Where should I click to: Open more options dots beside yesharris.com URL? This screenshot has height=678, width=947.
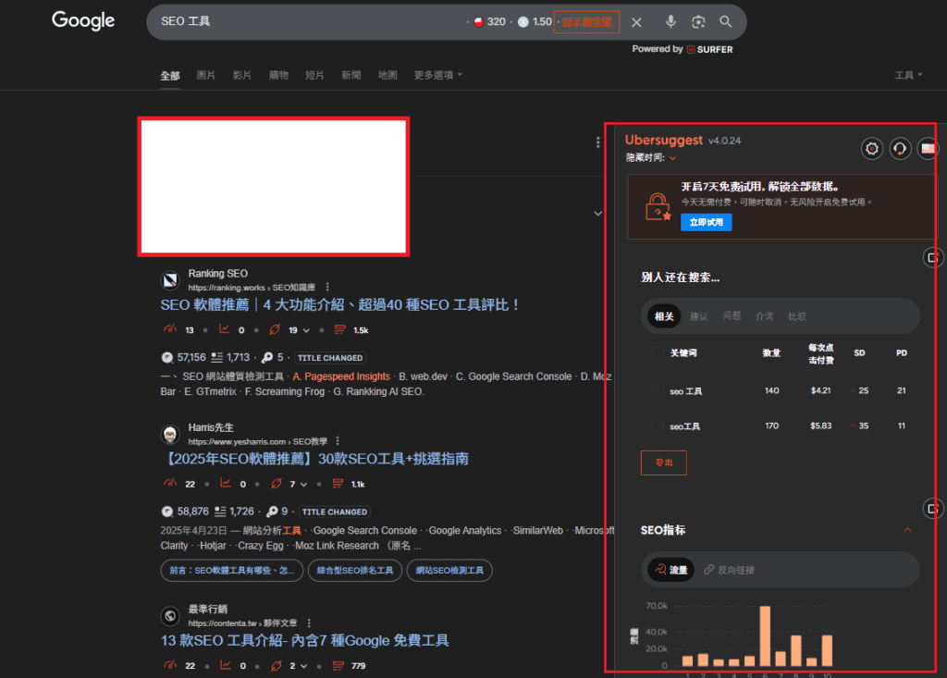(338, 441)
